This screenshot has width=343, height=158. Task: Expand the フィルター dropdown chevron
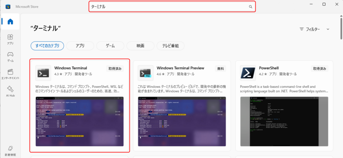coord(328,29)
